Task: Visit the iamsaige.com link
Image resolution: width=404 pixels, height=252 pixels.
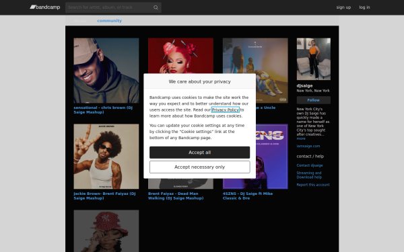Action: coord(308,146)
